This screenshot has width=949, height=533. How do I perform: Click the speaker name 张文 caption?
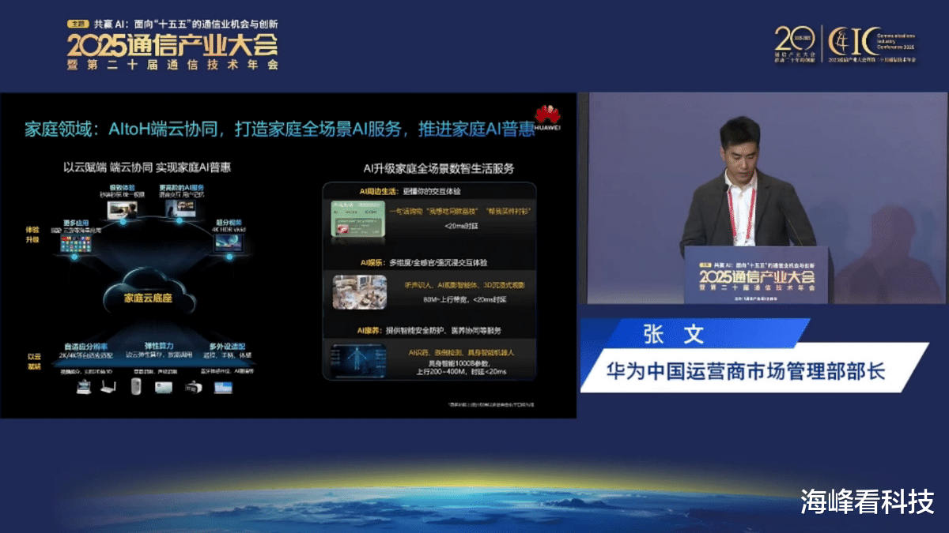click(x=674, y=334)
